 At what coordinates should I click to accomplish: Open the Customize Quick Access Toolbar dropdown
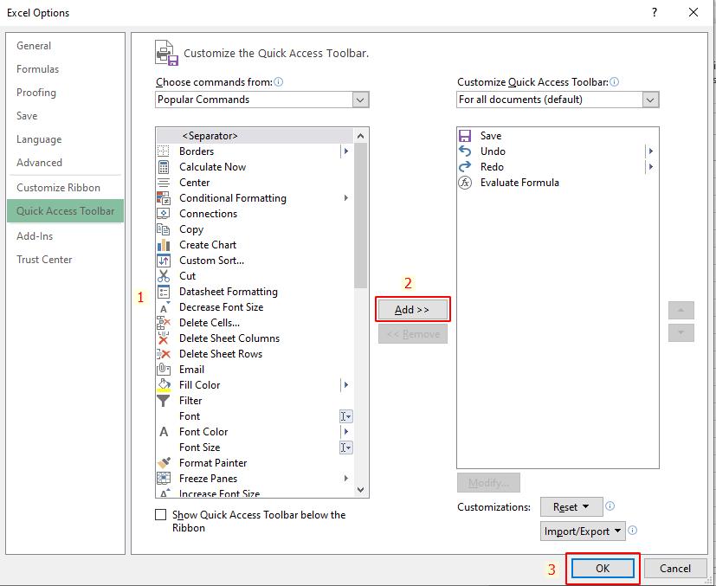point(649,100)
